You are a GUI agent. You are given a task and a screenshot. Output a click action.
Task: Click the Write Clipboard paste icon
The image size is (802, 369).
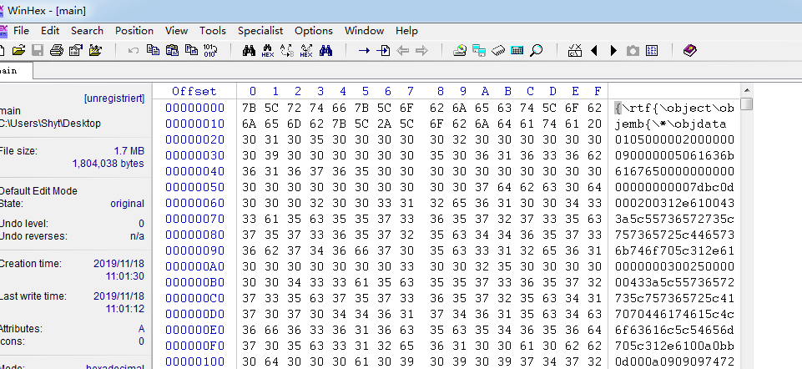pyautogui.click(x=173, y=50)
